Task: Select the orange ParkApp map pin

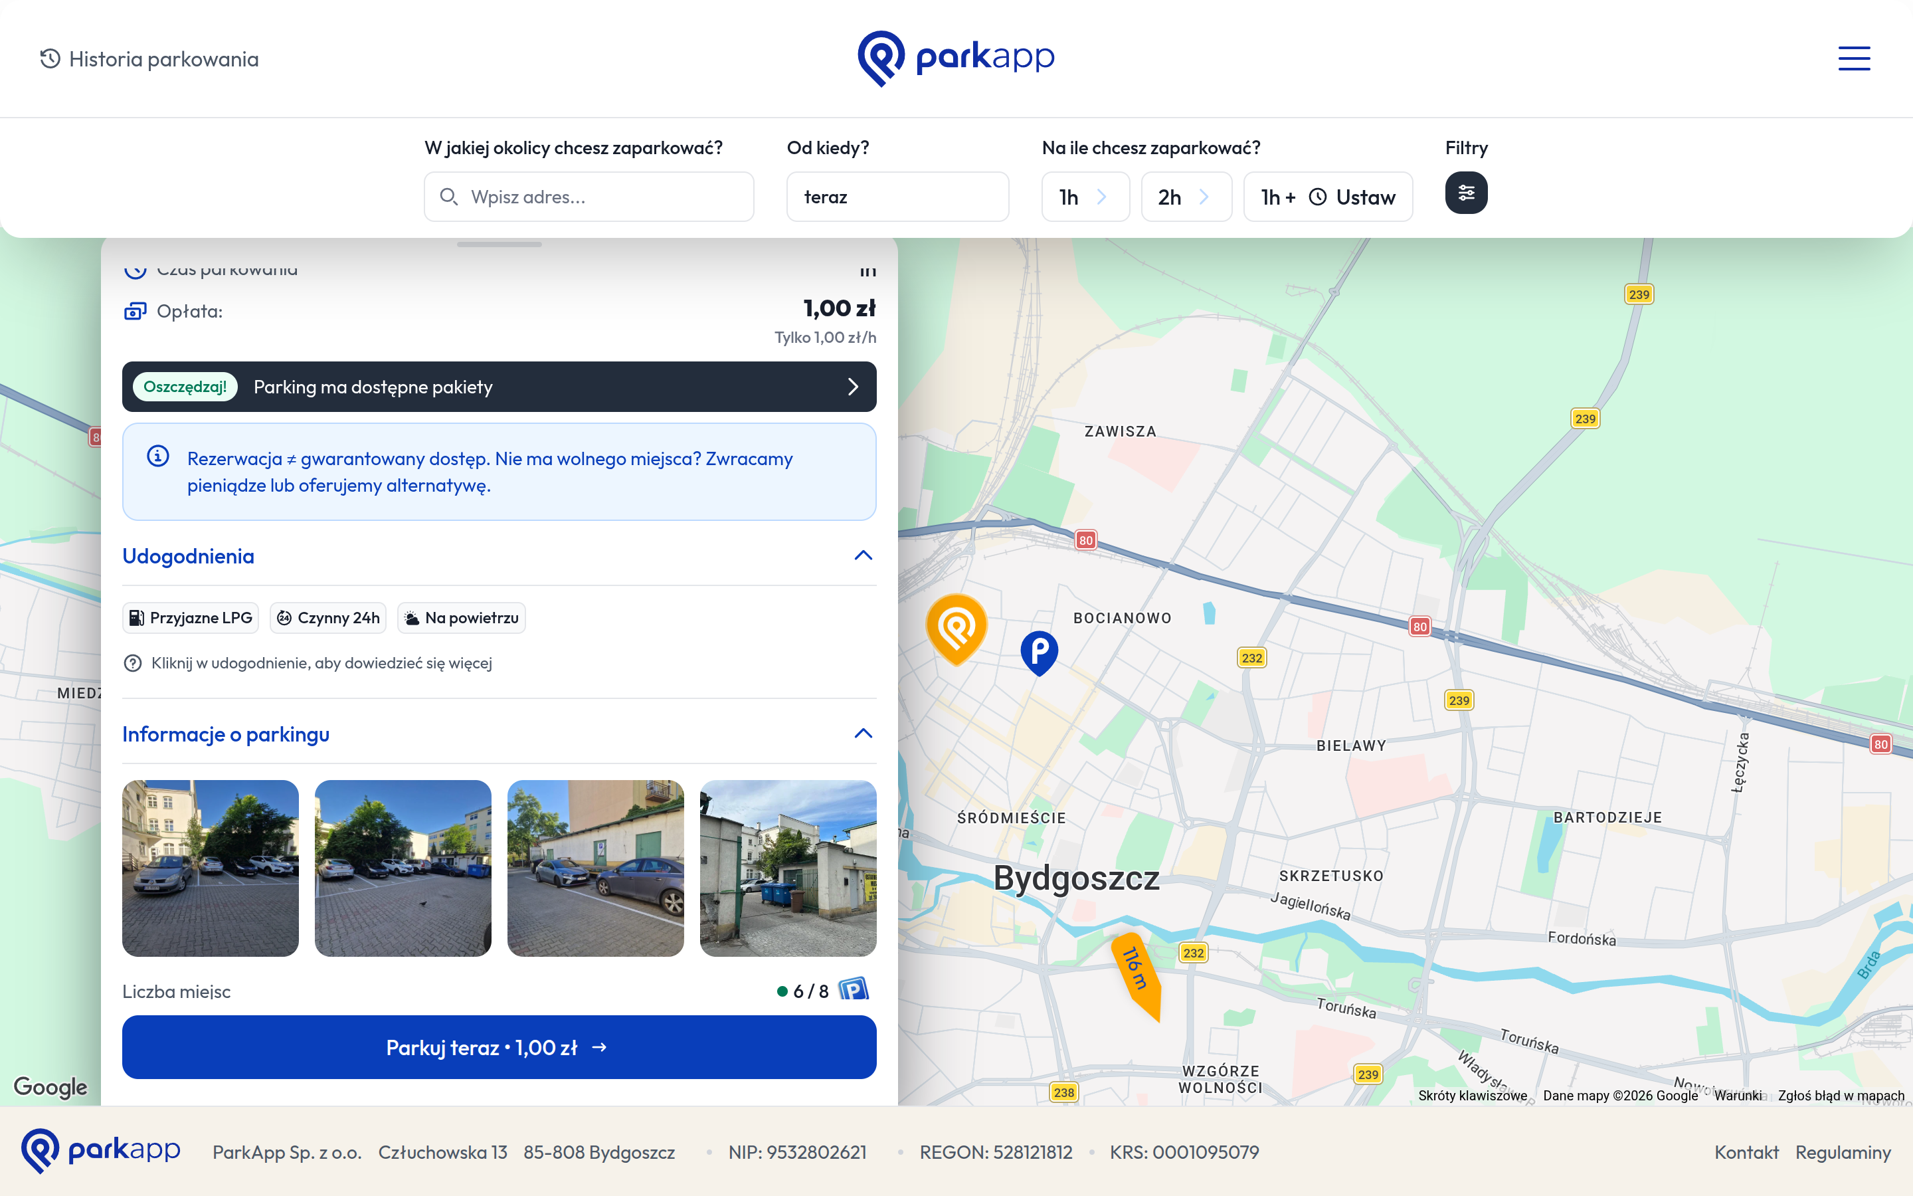Action: click(956, 630)
